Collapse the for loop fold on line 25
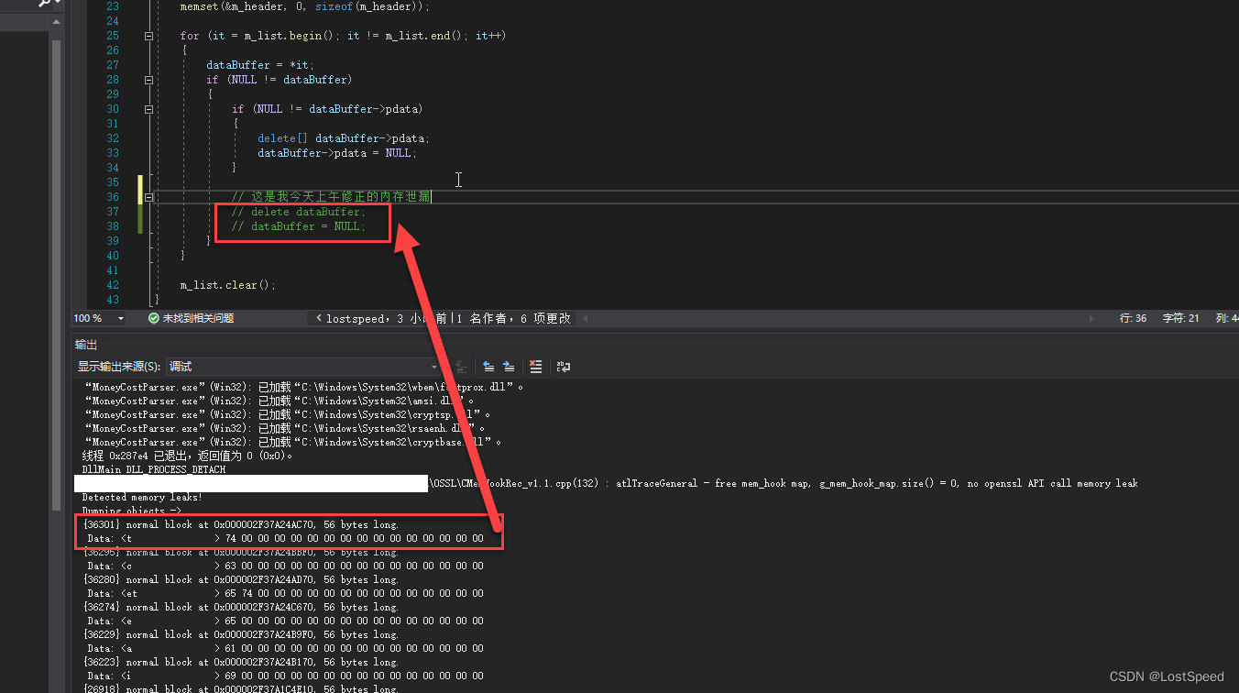 (148, 35)
